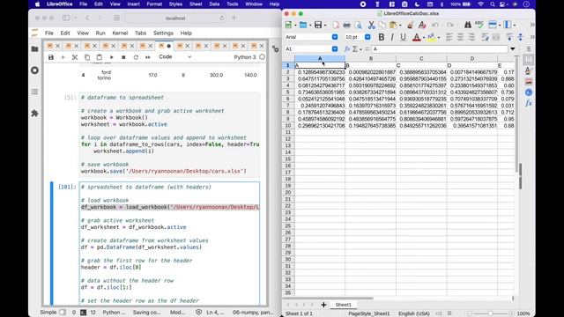The width and height of the screenshot is (564, 317).
Task: Click the 100% zoom level text
Action: click(x=523, y=313)
